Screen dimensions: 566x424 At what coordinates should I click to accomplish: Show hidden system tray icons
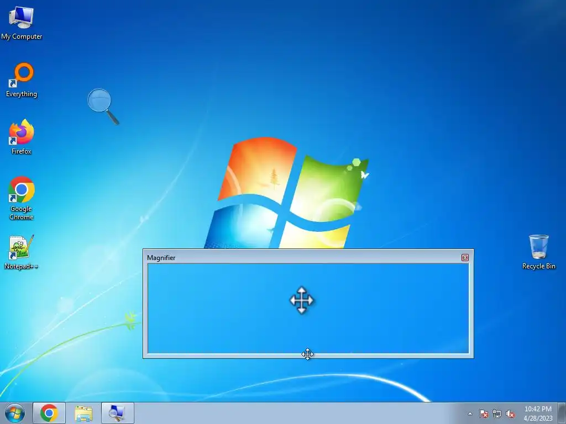(470, 414)
